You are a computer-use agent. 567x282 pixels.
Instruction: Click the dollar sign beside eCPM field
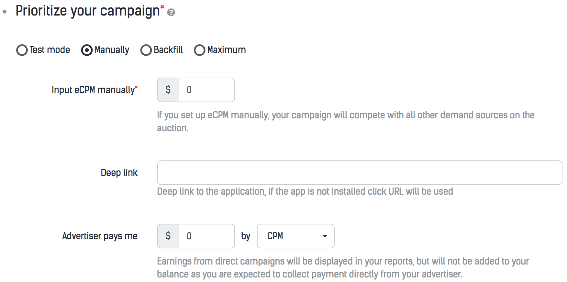point(168,90)
